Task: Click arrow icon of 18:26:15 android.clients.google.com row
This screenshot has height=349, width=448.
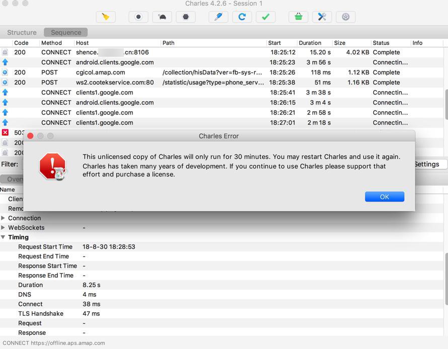Action: 5,103
